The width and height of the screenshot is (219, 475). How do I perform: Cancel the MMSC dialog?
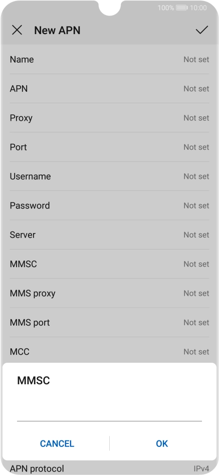point(57,443)
